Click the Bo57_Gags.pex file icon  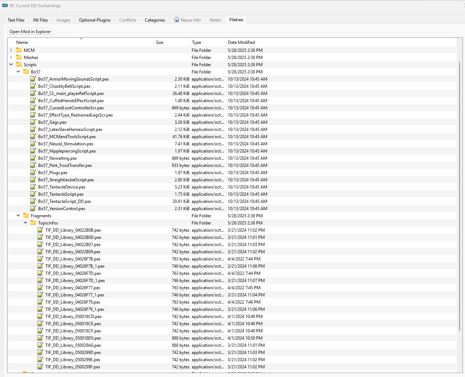pos(33,122)
